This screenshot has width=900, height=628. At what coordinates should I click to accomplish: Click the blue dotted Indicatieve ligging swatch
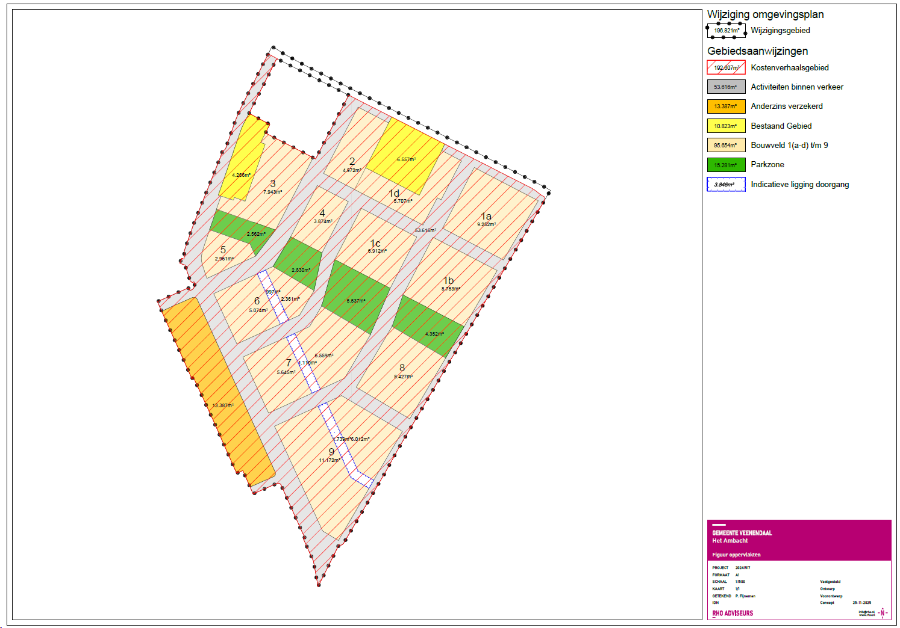[x=726, y=184]
